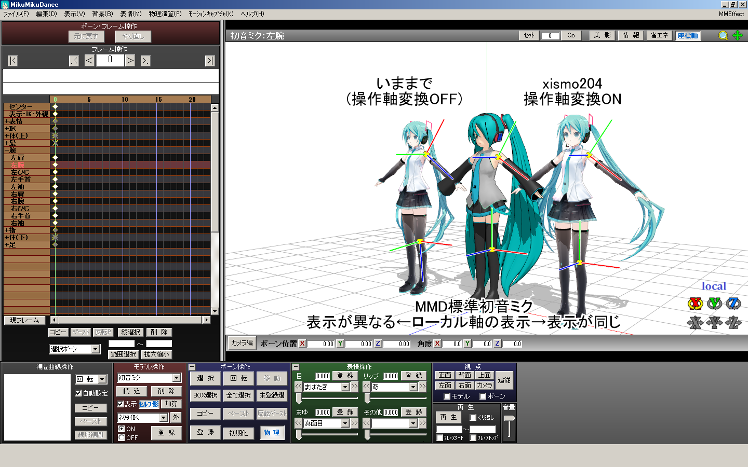Open the 初音ミク model selection dropdown
The width and height of the screenshot is (748, 467).
coord(177,378)
